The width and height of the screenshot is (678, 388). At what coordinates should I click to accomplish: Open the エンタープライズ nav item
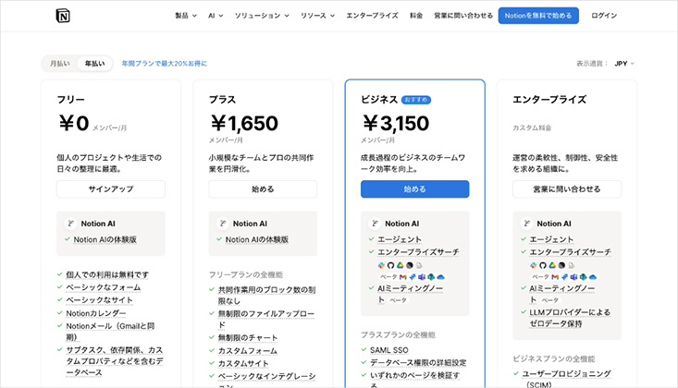click(x=372, y=16)
